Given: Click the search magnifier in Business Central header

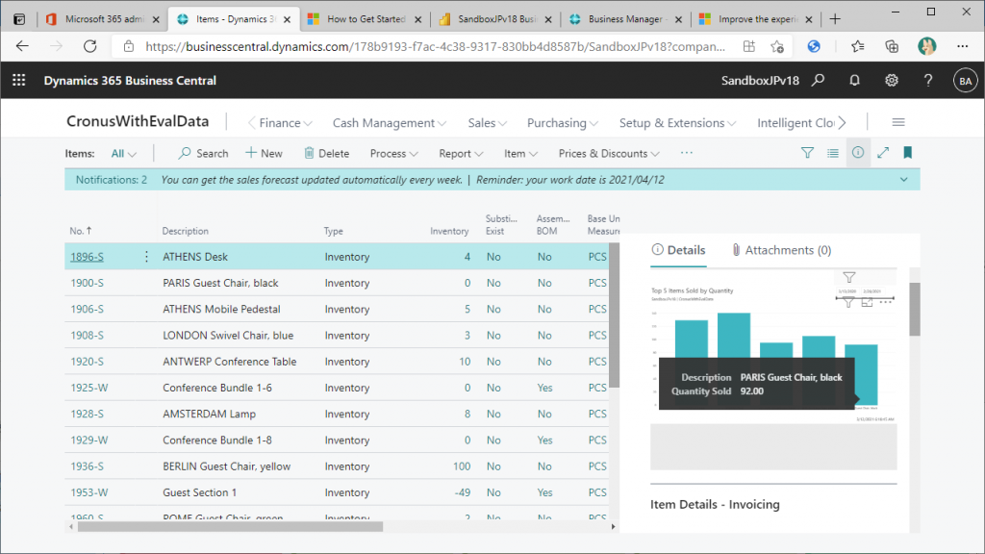Looking at the screenshot, I should coord(818,81).
